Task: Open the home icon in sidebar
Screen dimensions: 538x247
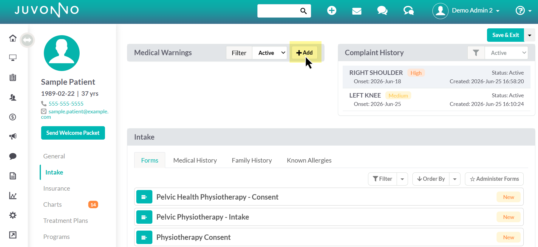Action: click(x=13, y=38)
